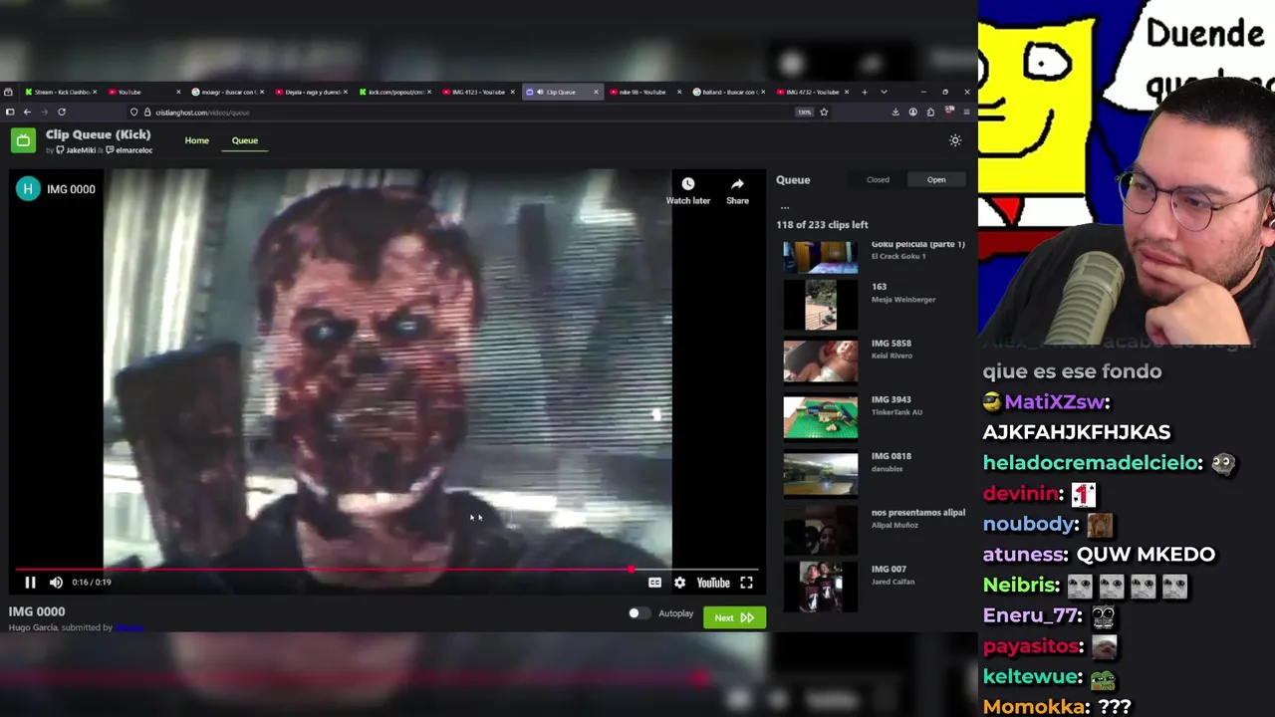Click chat username keltewue
The width and height of the screenshot is (1275, 717).
click(x=1031, y=676)
